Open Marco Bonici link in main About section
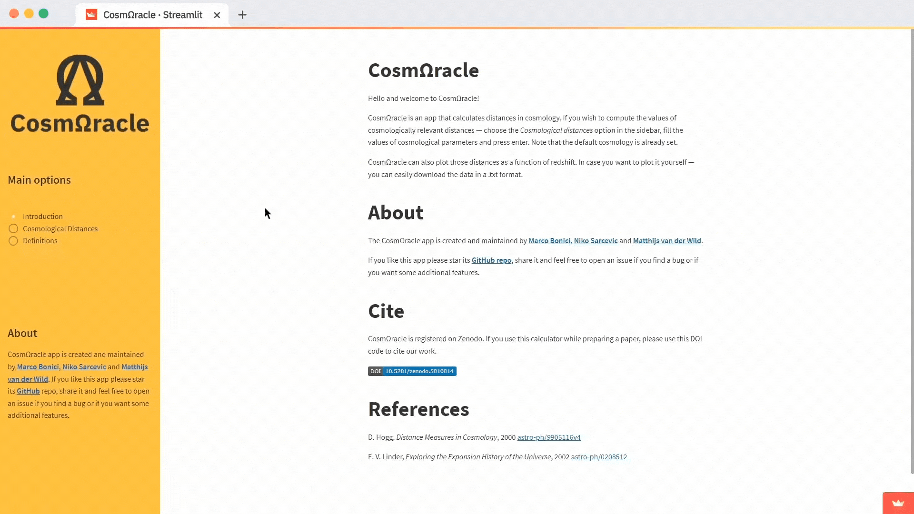Viewport: 914px width, 514px height. click(x=549, y=241)
